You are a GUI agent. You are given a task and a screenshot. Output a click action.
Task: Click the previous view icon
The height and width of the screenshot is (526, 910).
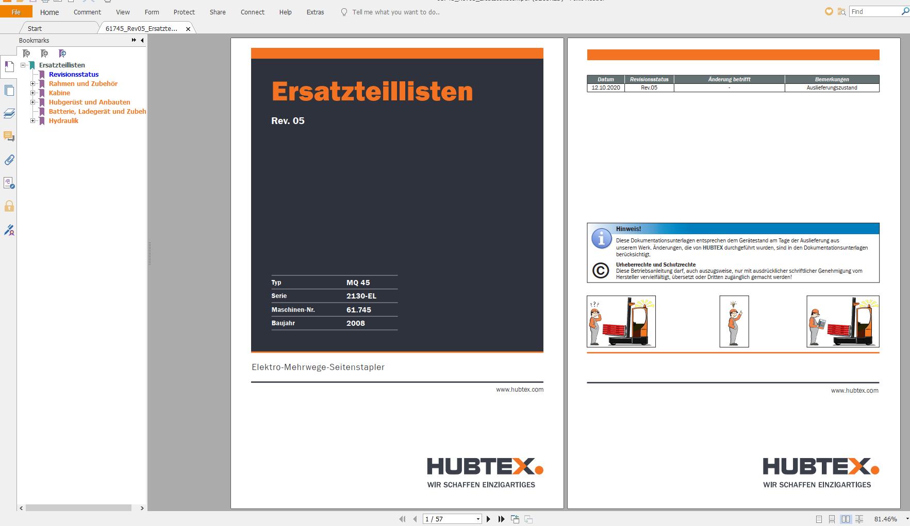515,519
